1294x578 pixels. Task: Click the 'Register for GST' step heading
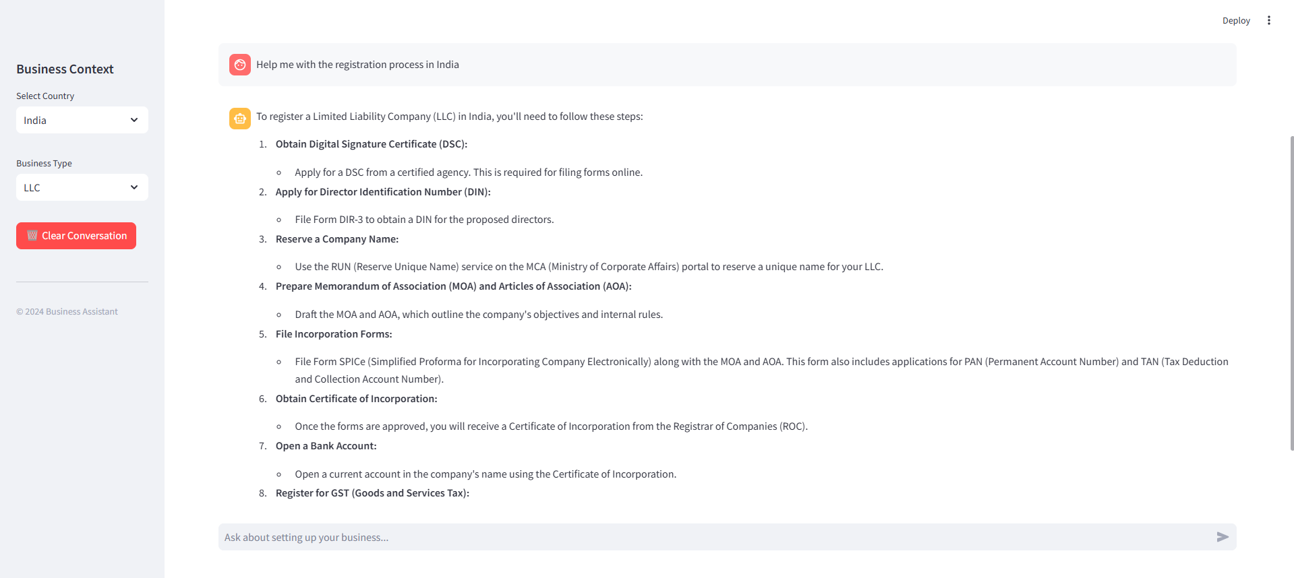coord(372,493)
